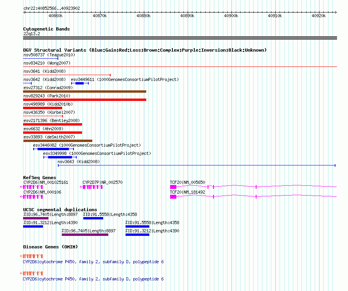Click the DGV Structural Variants track title
348x291 pixels.
coord(145,50)
